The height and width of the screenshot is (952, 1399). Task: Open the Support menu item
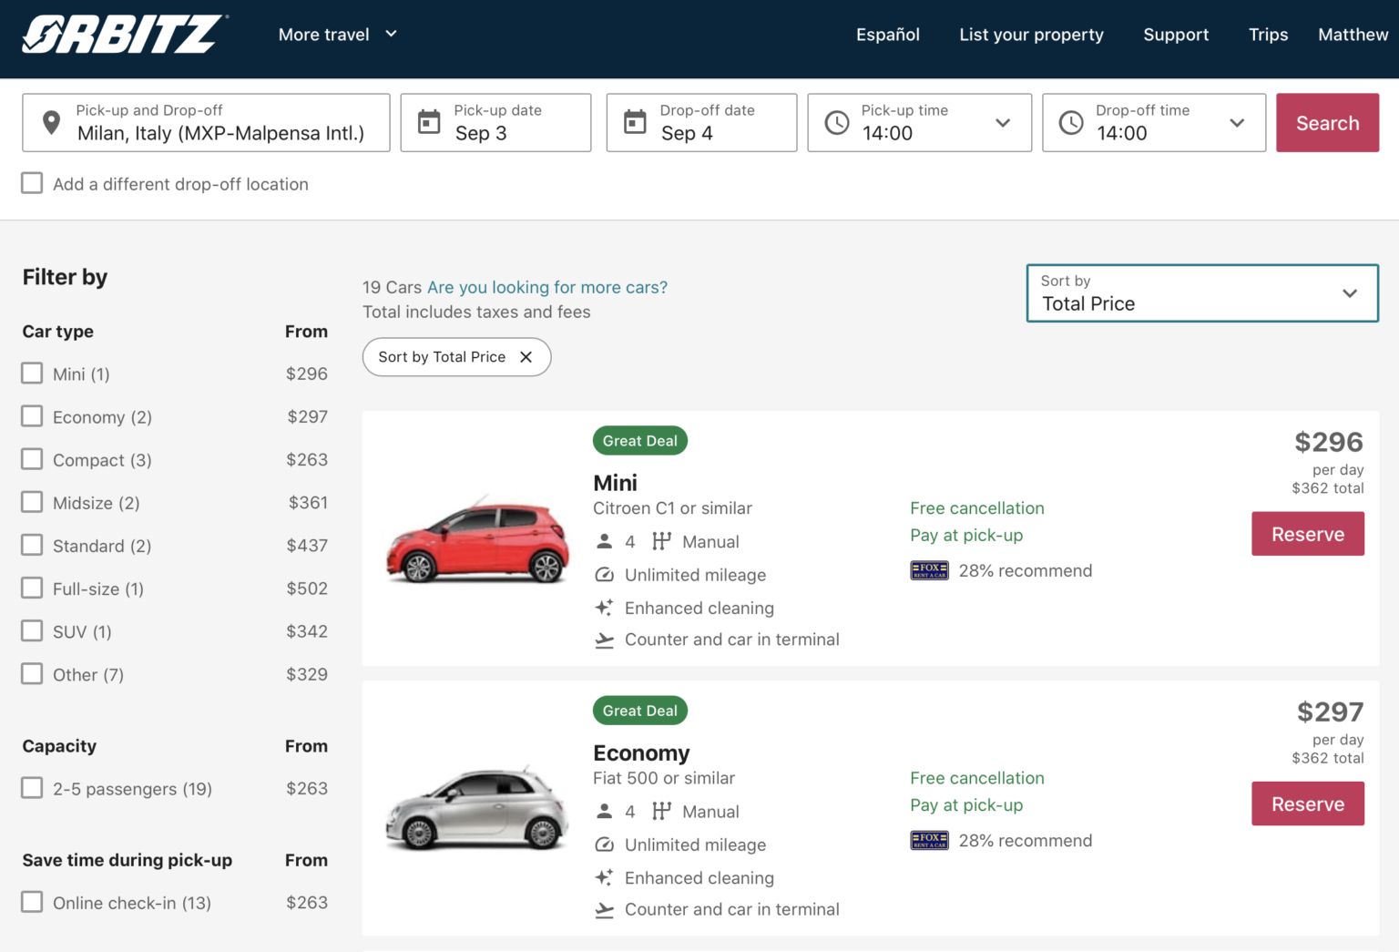point(1175,35)
